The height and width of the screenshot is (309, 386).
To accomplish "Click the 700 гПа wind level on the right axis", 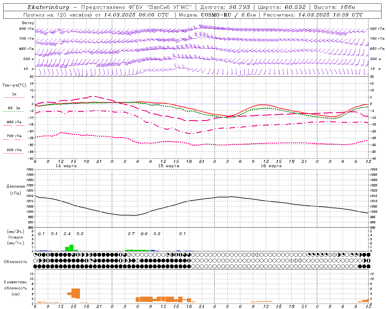I will 377,39.
